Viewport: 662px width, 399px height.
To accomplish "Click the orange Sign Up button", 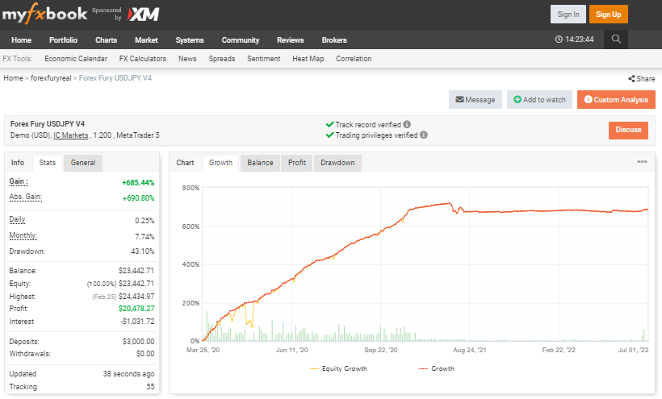I will pos(608,14).
